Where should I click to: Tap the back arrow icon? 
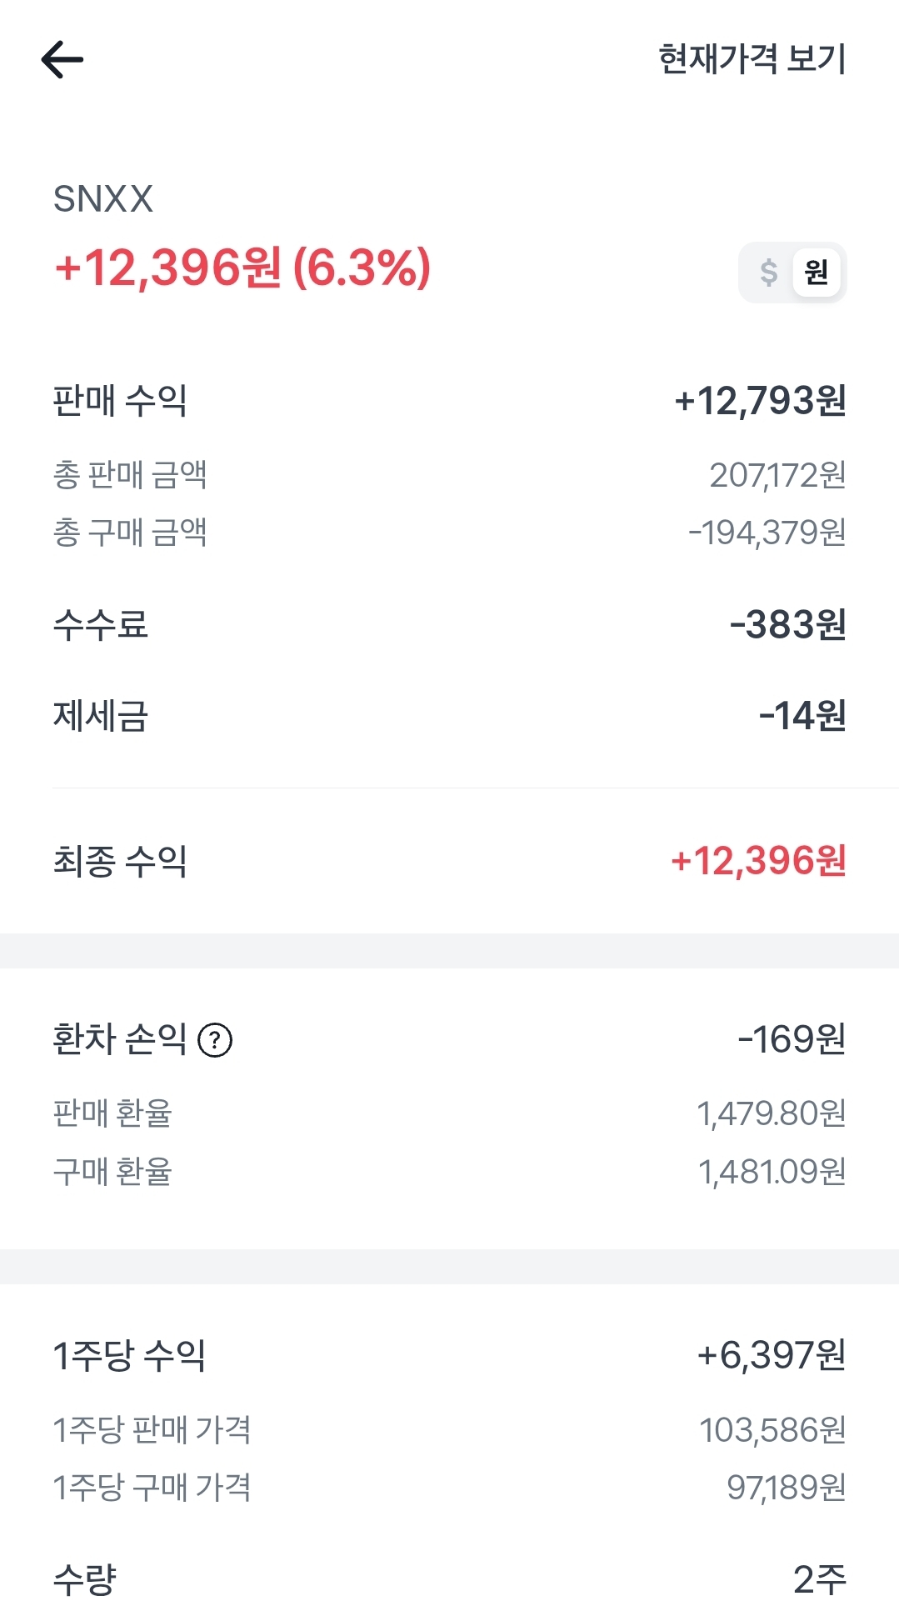[62, 60]
